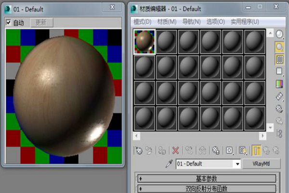
Task: Click the Make Preview film icon
Action: (x=279, y=96)
